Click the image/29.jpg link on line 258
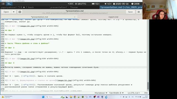Image resolution: width=177 pixels, height=99 pixels. (27, 39)
